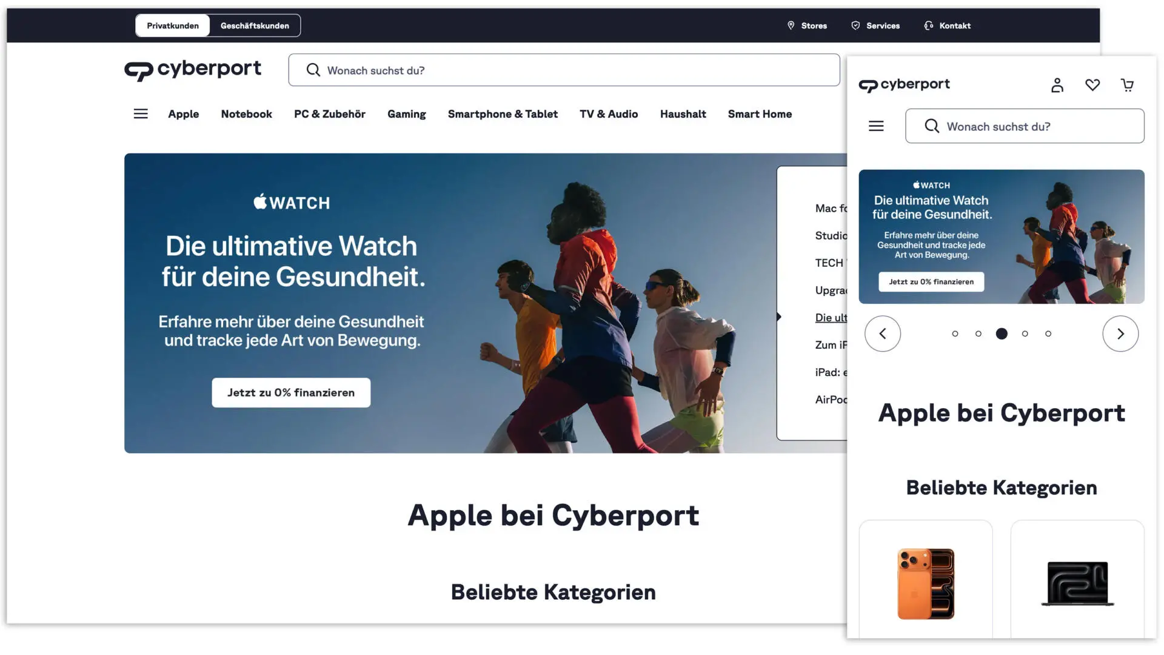This screenshot has width=1164, height=655.
Task: Go to next slide in mobile carousel
Action: point(1120,334)
